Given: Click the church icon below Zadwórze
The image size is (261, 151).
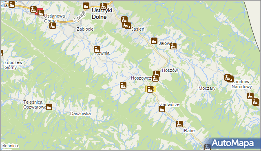Looking at the screenshot, I should [161, 109].
